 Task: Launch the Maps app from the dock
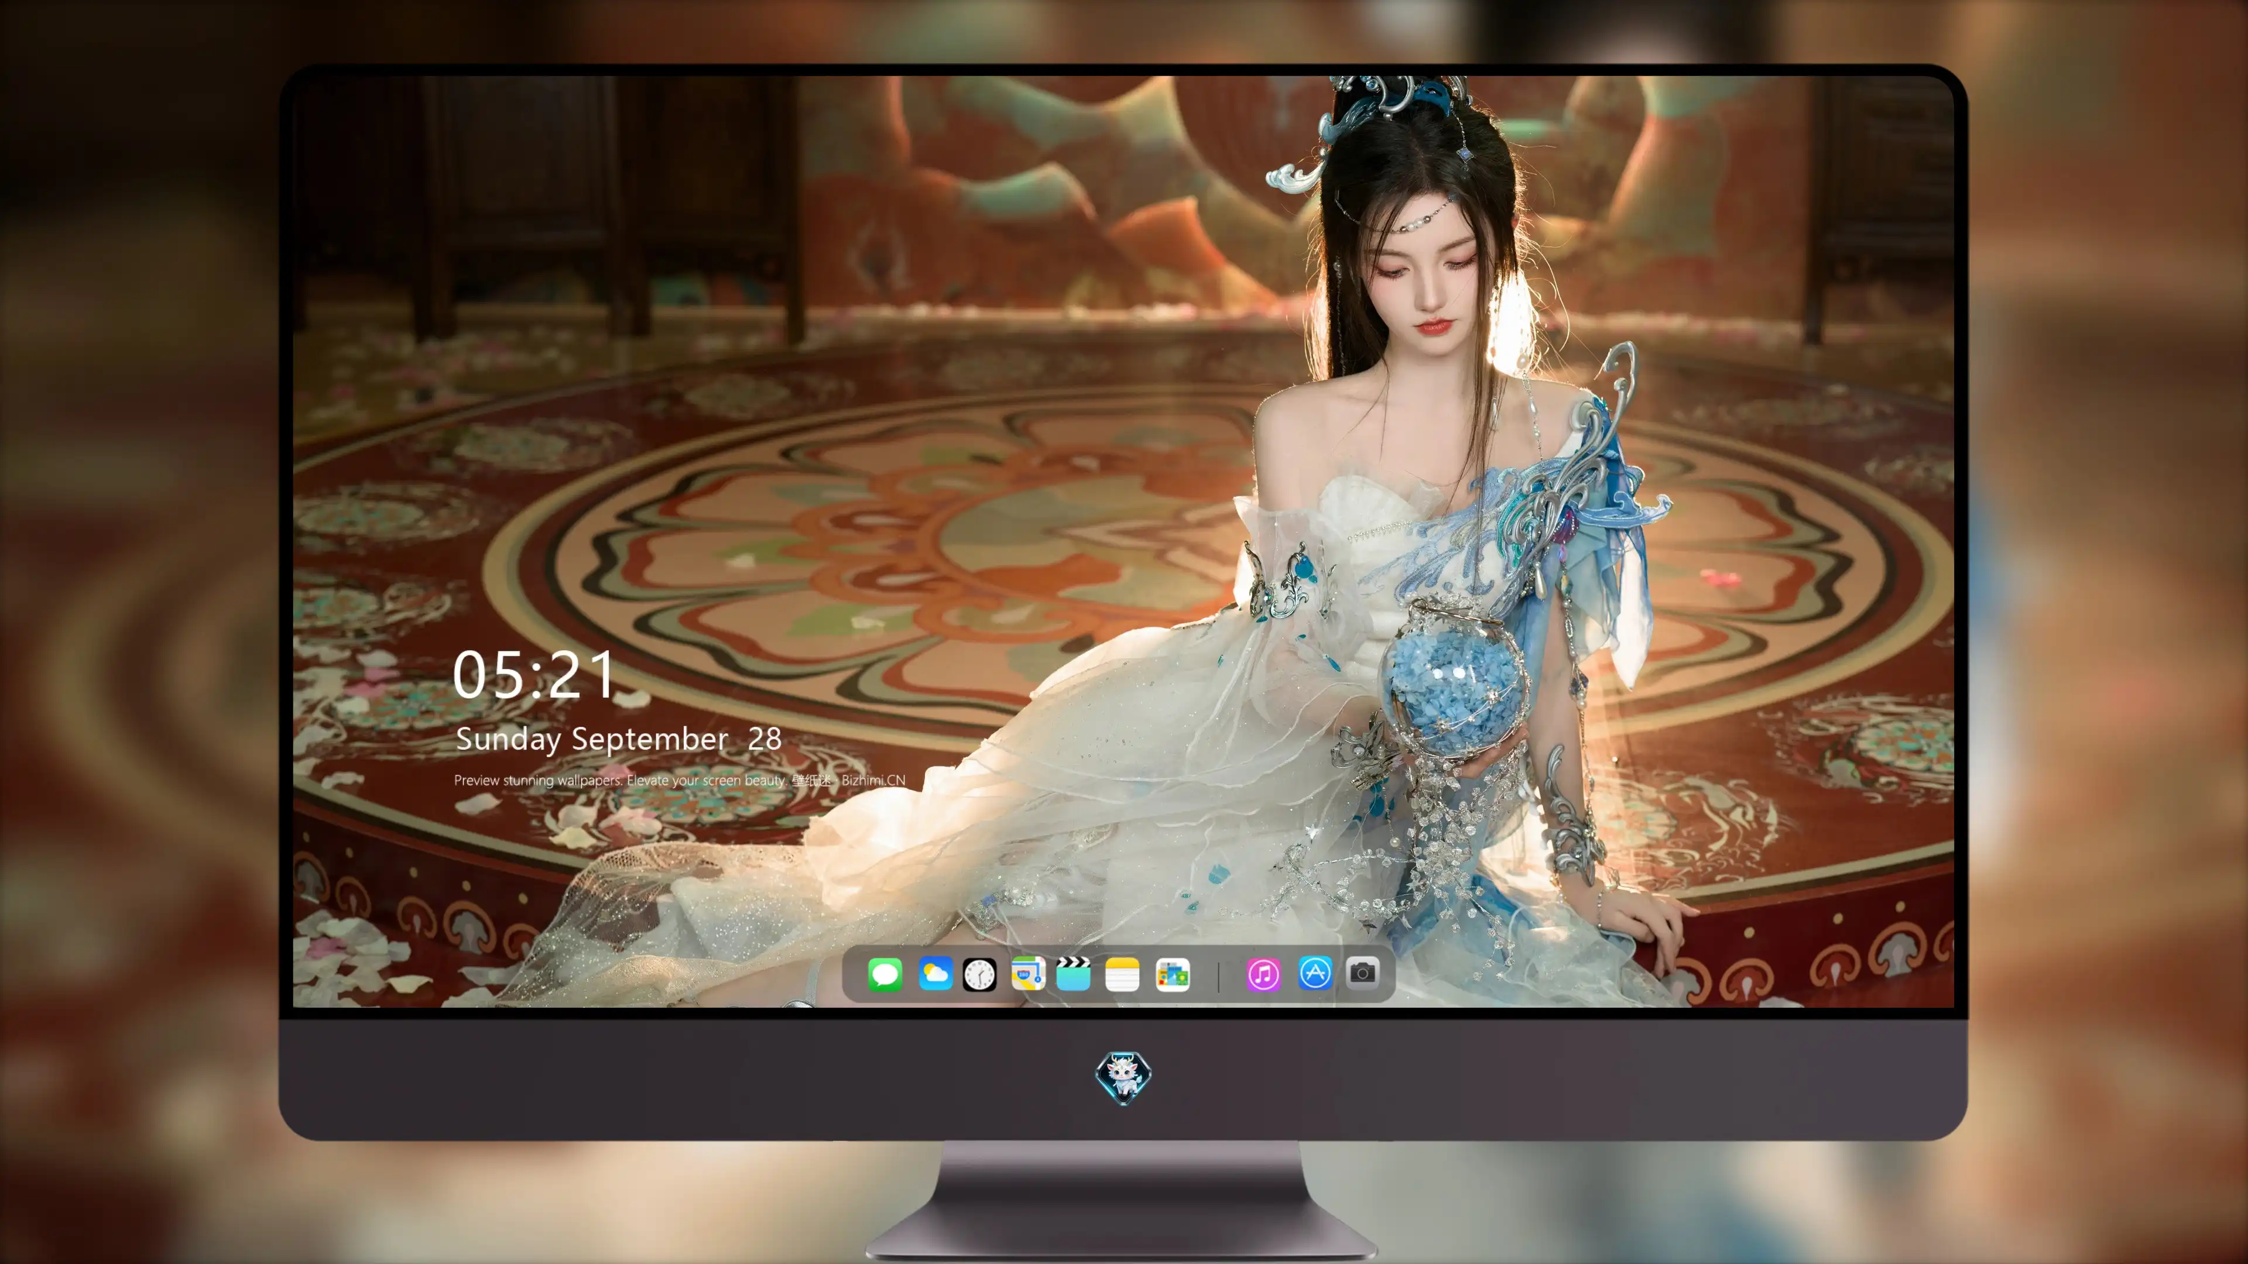click(1028, 974)
